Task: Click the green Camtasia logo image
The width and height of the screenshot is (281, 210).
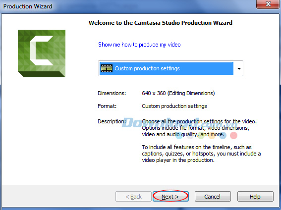Action: [x=42, y=53]
